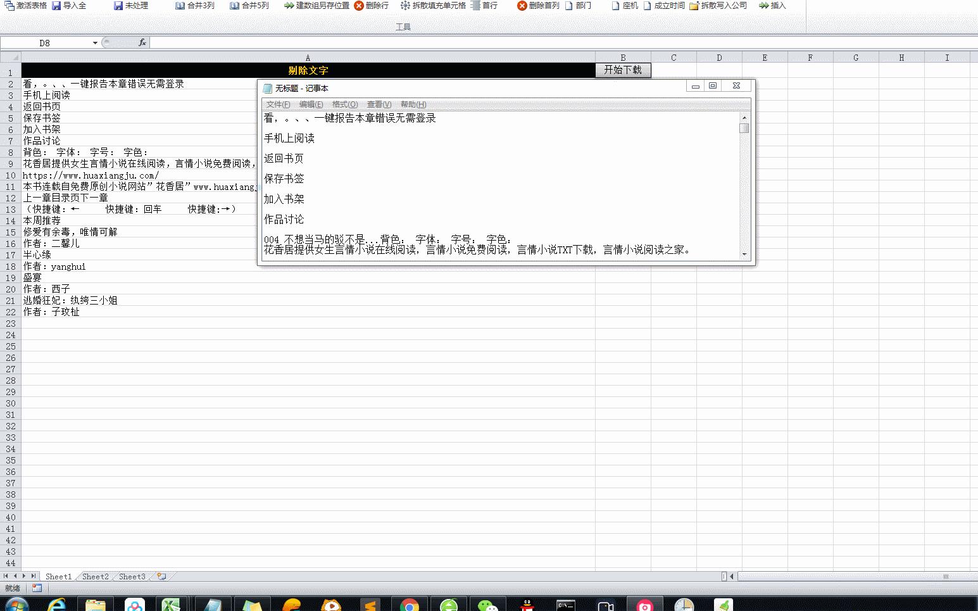The image size is (978, 611).
Task: Run the 合并3列 tool
Action: point(195,6)
